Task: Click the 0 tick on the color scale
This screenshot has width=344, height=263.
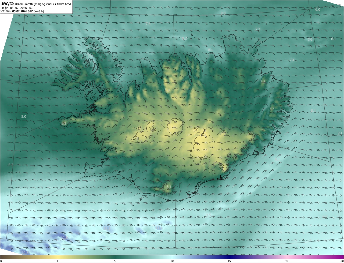Action: tap(1, 261)
